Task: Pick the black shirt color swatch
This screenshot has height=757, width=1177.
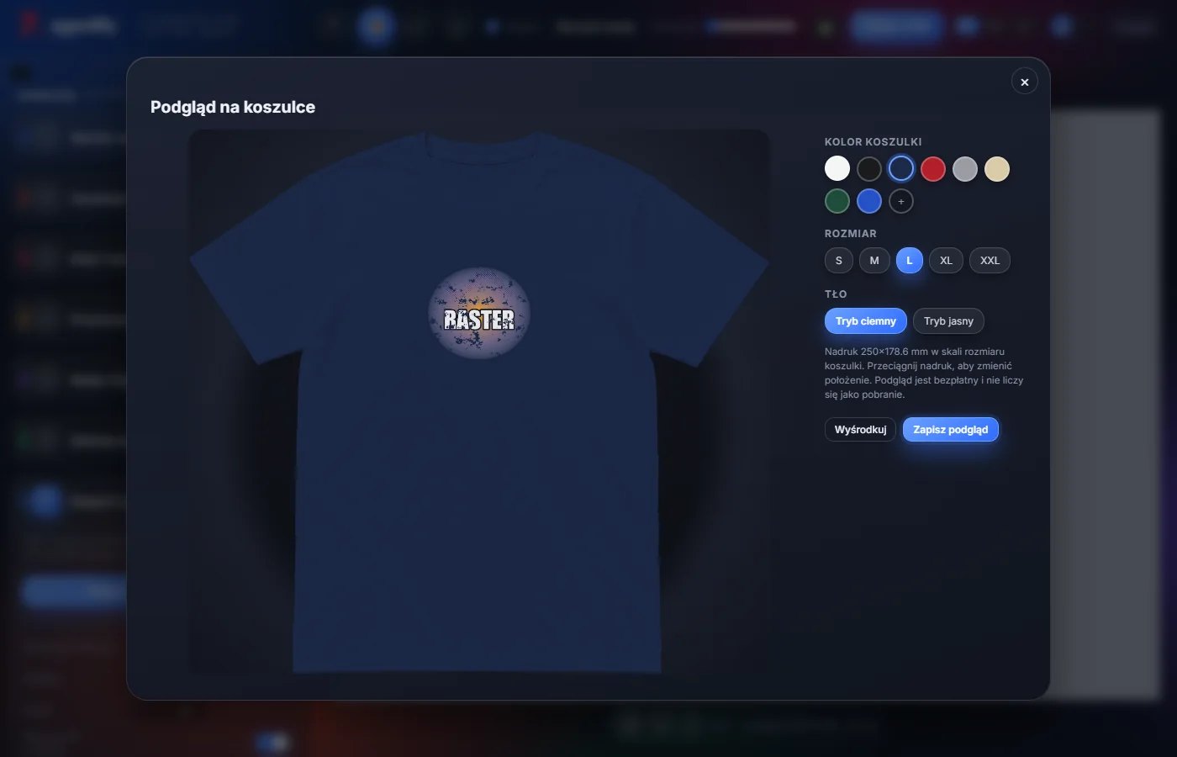Action: (x=869, y=169)
